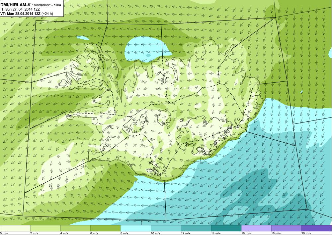Screen dimensions: 332x235
Task: Click the 12–14 m/s teal legend swatch
Action: [196, 228]
